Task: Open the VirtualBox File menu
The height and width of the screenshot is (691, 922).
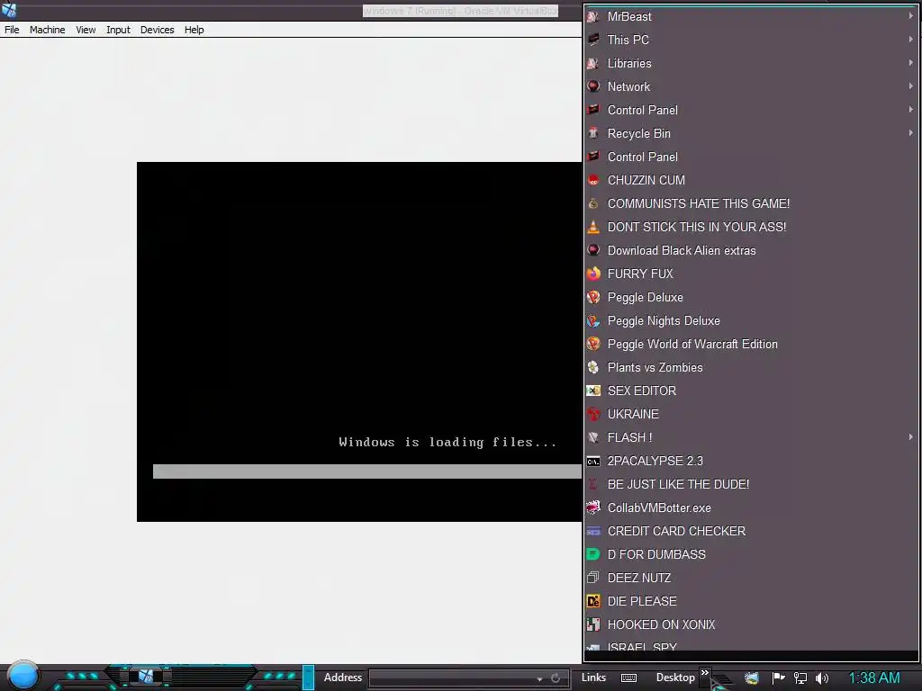Action: [12, 30]
